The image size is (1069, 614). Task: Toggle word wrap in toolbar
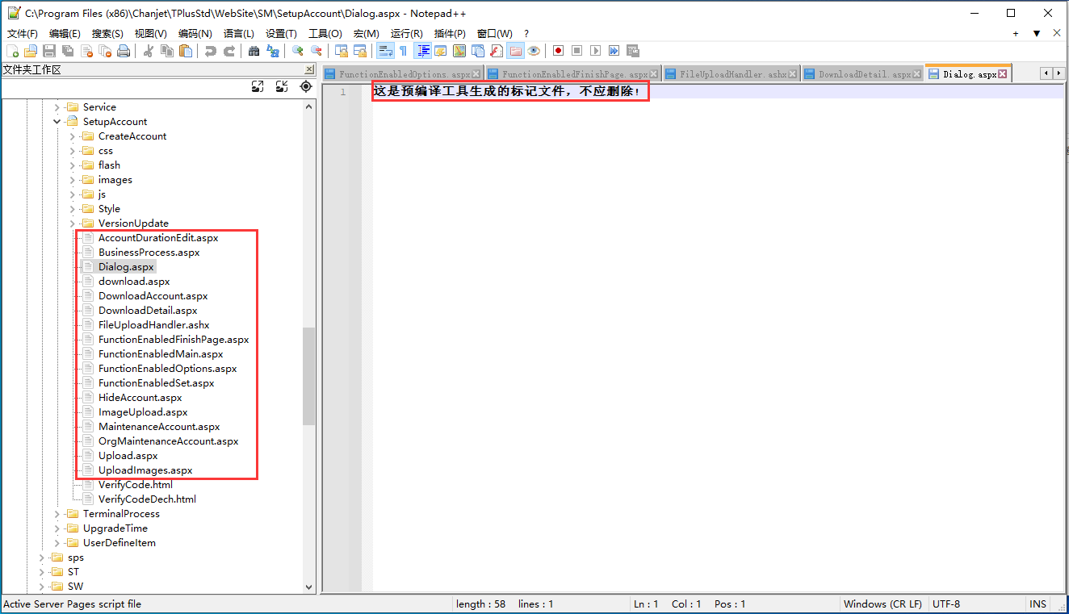coord(385,51)
